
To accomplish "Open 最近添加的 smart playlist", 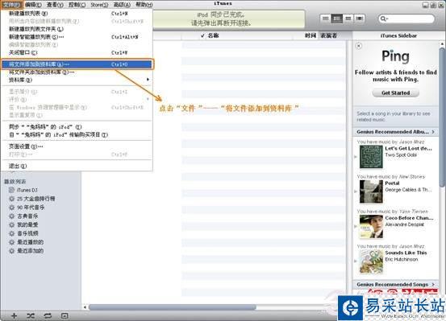I will tap(26, 251).
